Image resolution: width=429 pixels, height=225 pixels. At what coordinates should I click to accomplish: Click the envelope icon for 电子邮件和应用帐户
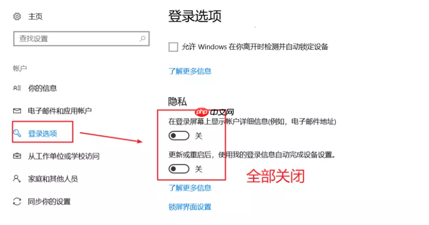[17, 111]
